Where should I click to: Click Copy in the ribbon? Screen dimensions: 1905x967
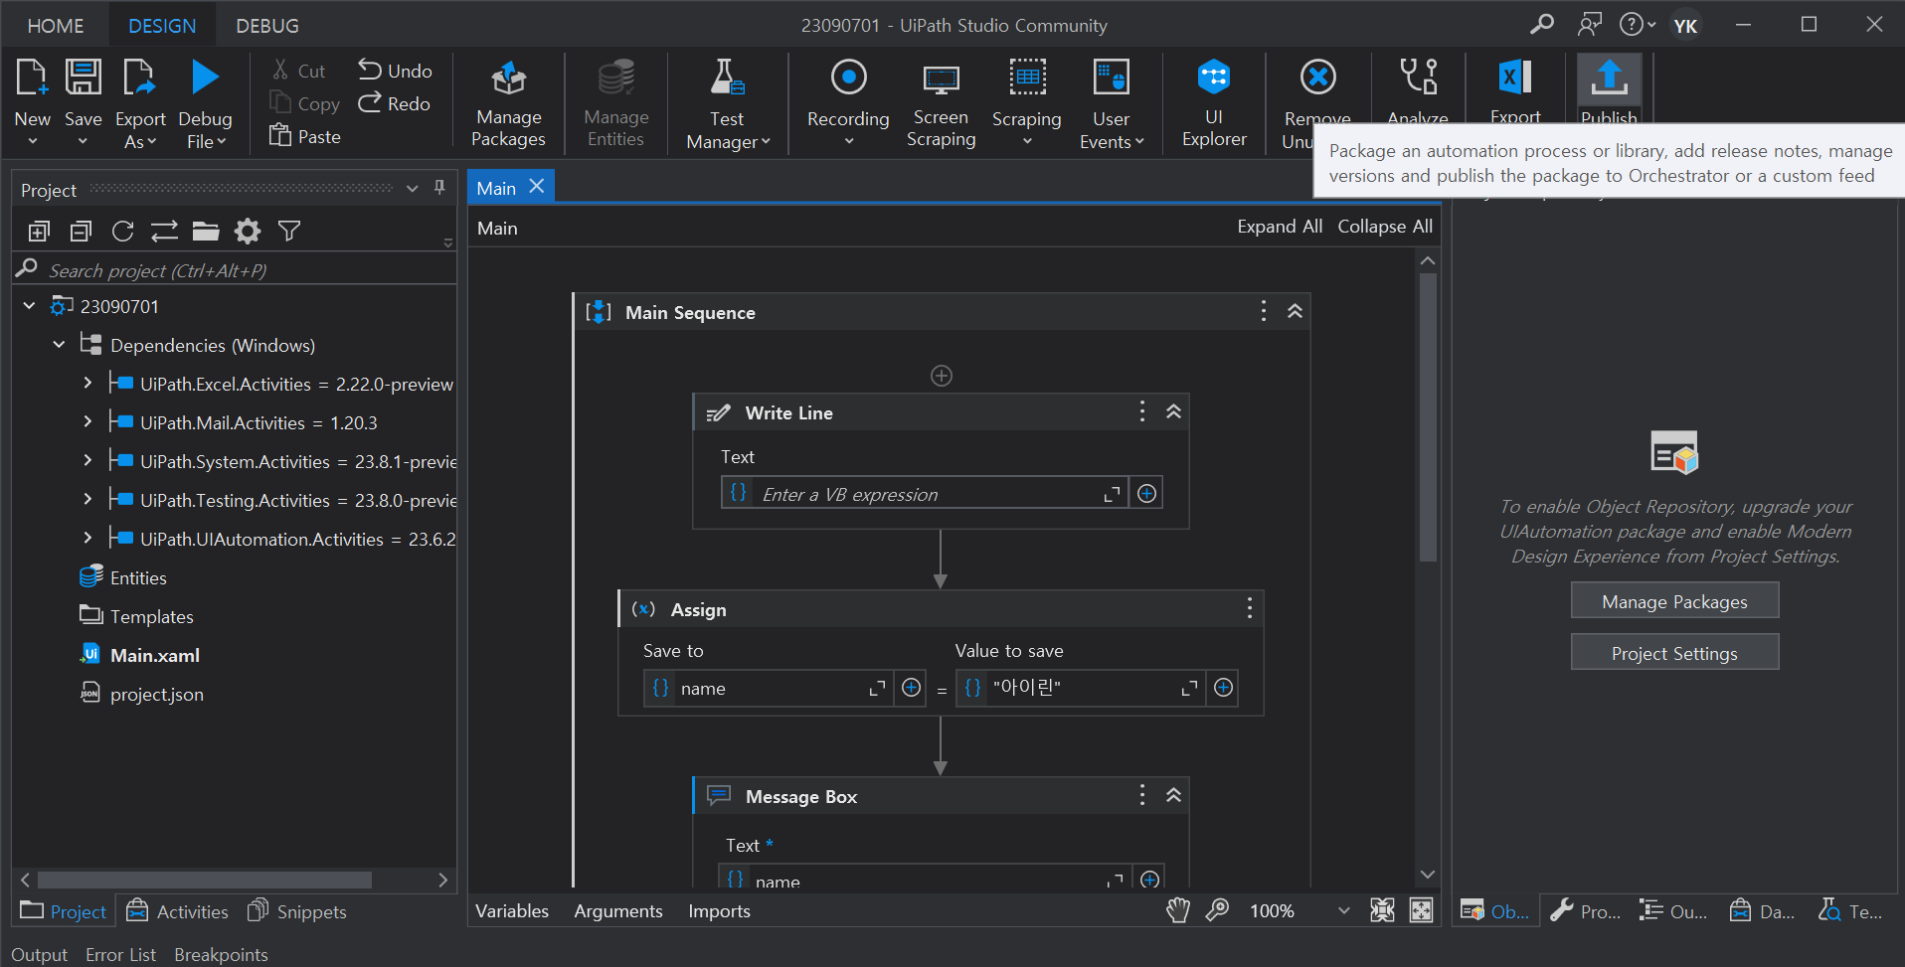point(304,103)
